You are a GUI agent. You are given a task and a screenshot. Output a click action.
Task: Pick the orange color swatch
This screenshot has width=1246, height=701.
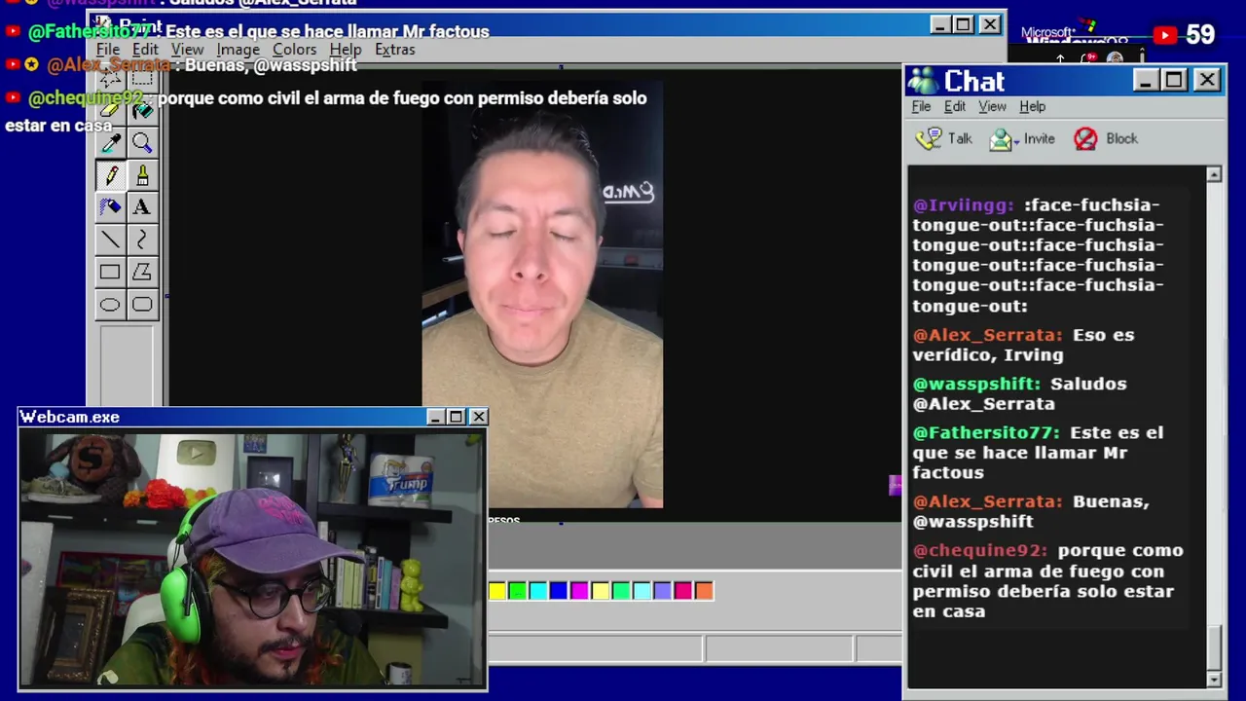point(704,590)
